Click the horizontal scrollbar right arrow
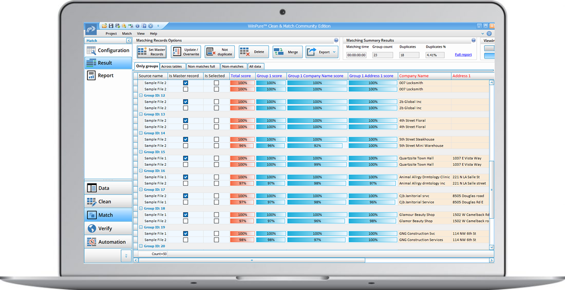 click(x=492, y=260)
